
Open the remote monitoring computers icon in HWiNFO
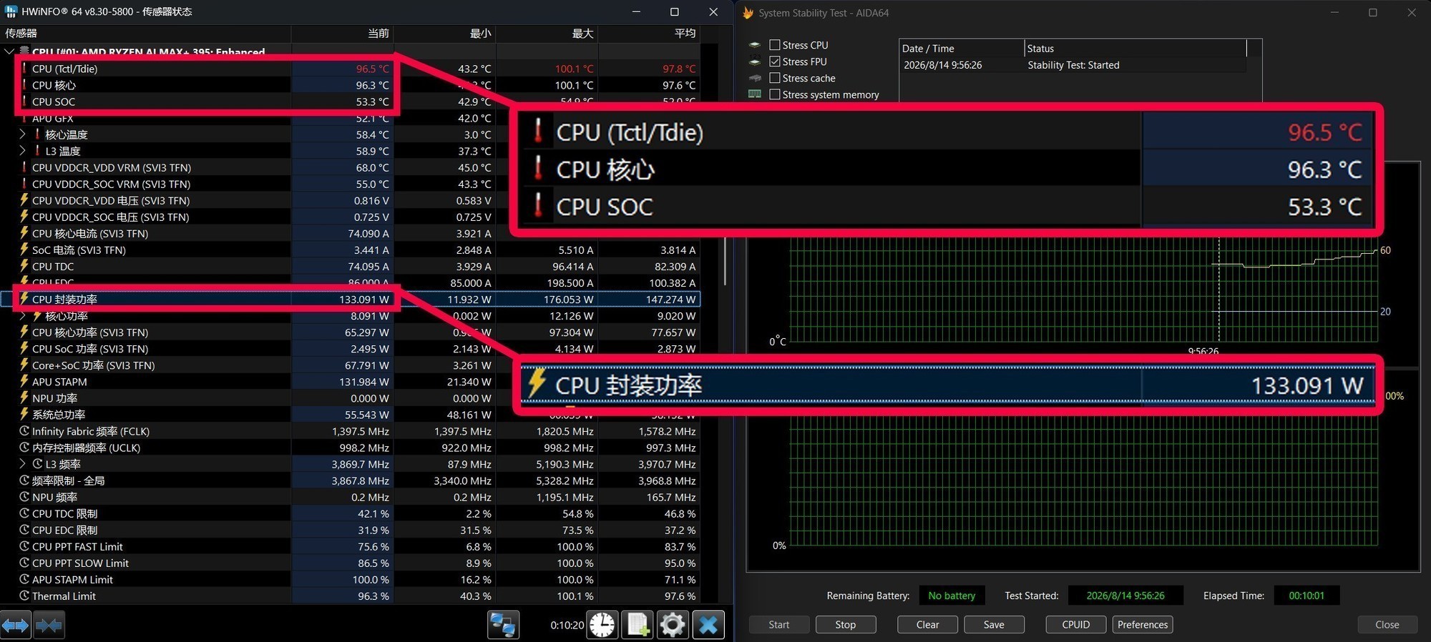503,625
